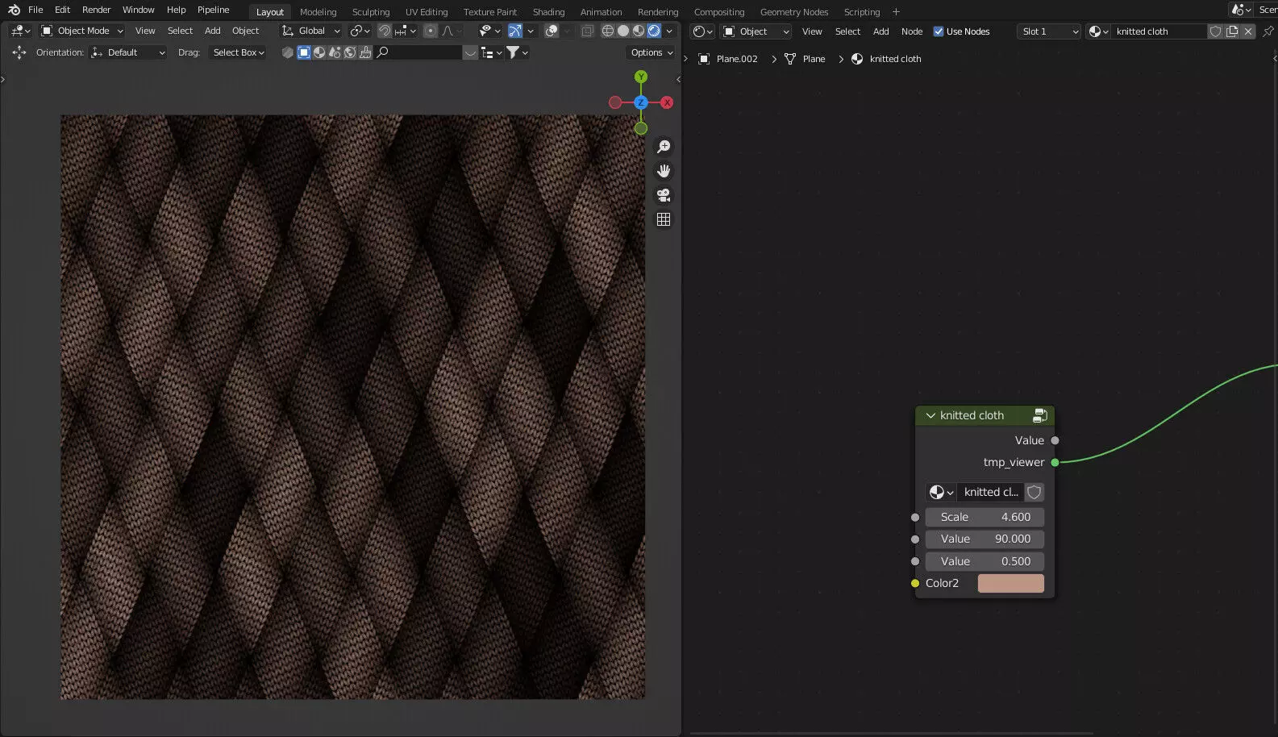Click the Blender logo menu icon

[14, 10]
